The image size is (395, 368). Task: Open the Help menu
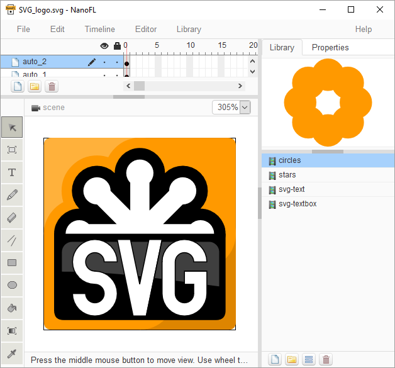(x=364, y=29)
